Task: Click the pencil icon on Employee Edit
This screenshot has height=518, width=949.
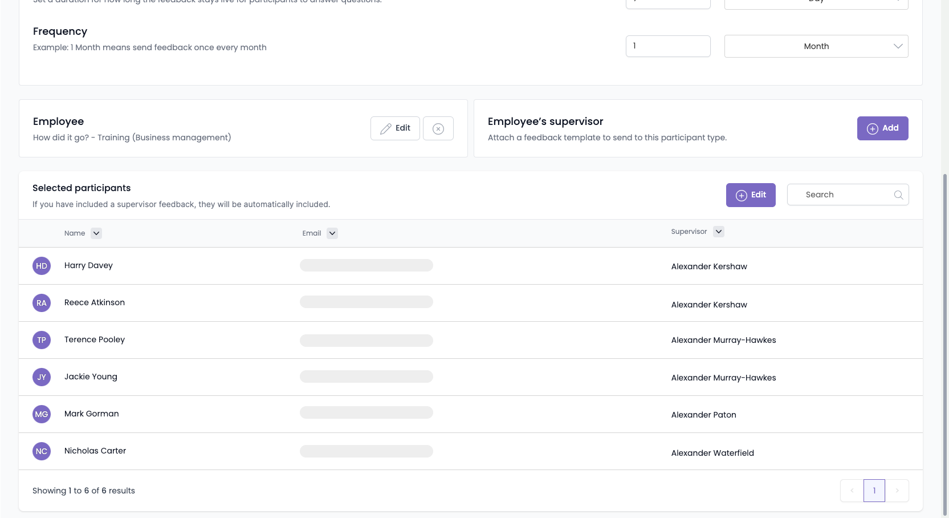Action: coord(386,128)
